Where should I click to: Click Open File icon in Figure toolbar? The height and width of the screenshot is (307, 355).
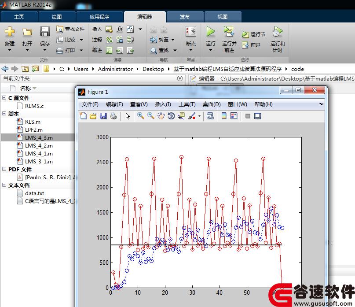click(x=93, y=116)
